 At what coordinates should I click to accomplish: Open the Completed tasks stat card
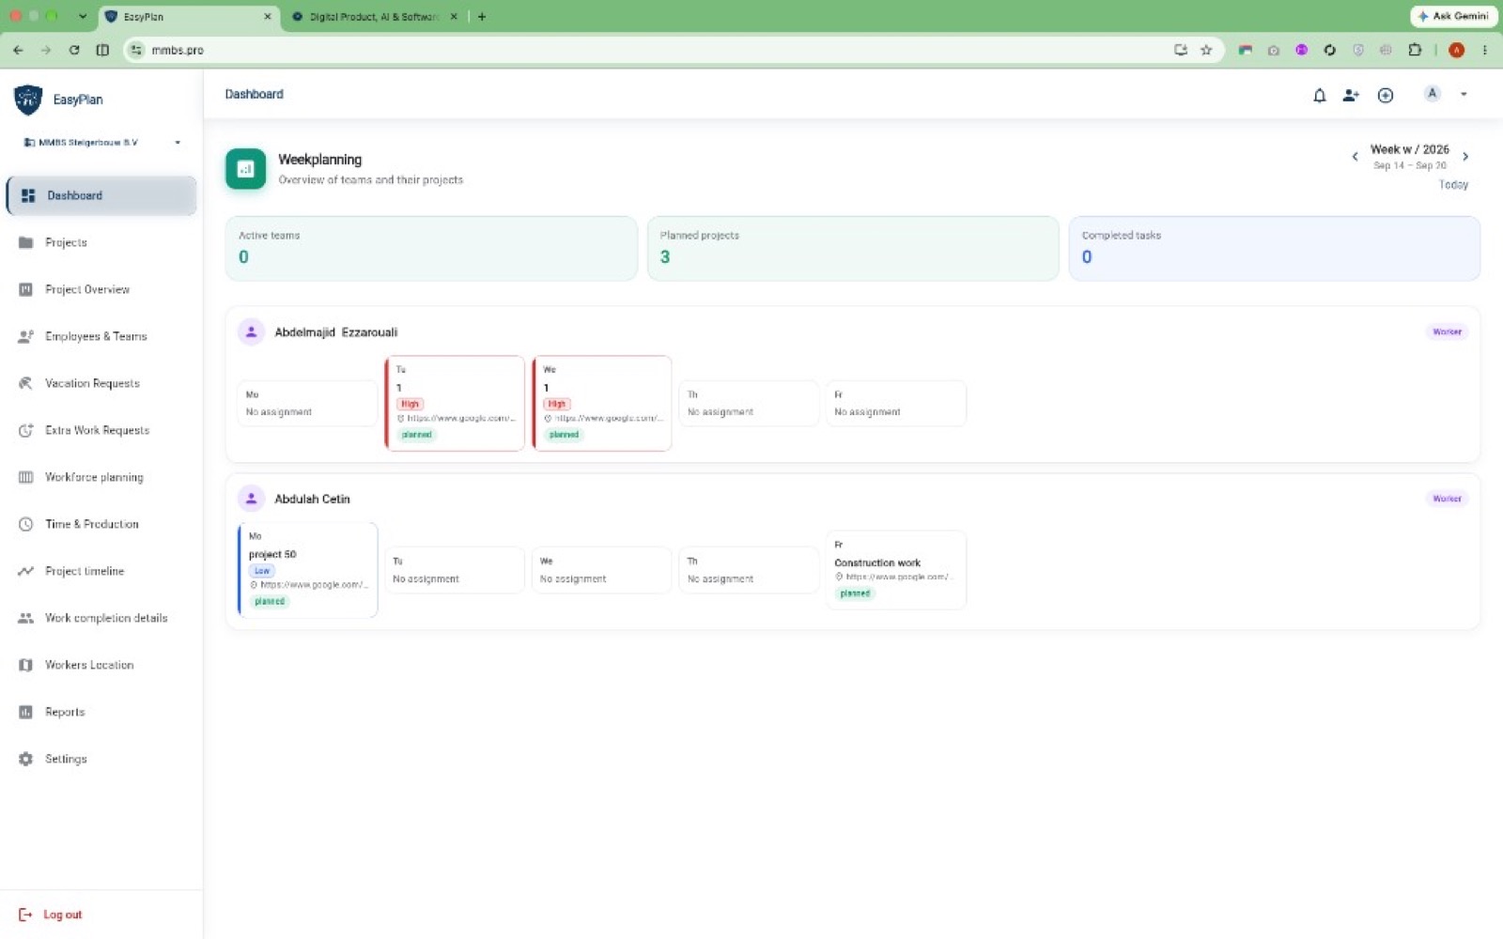tap(1275, 248)
